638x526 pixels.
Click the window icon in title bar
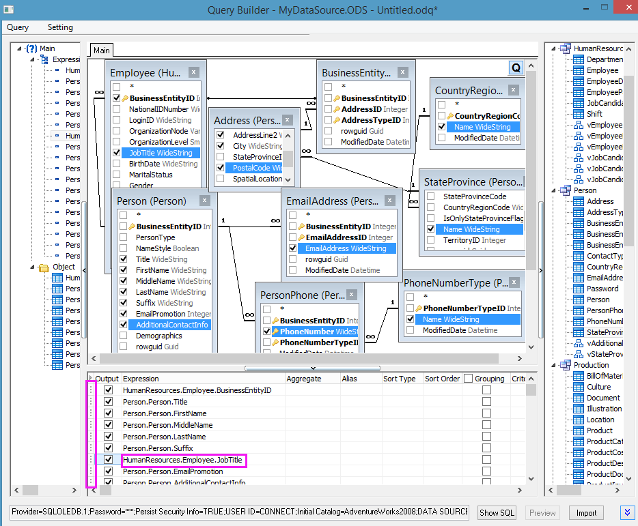(x=8, y=10)
